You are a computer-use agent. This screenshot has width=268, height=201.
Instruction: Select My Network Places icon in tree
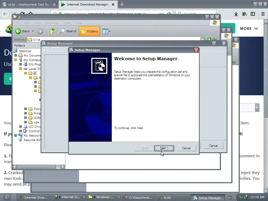click(20, 135)
